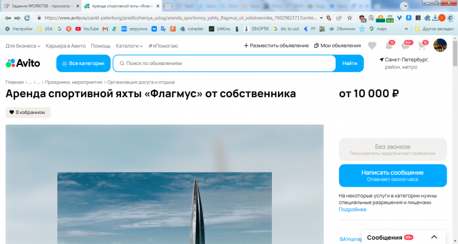Open Главная breadcrumb link
458x244 pixels.
tap(14, 82)
